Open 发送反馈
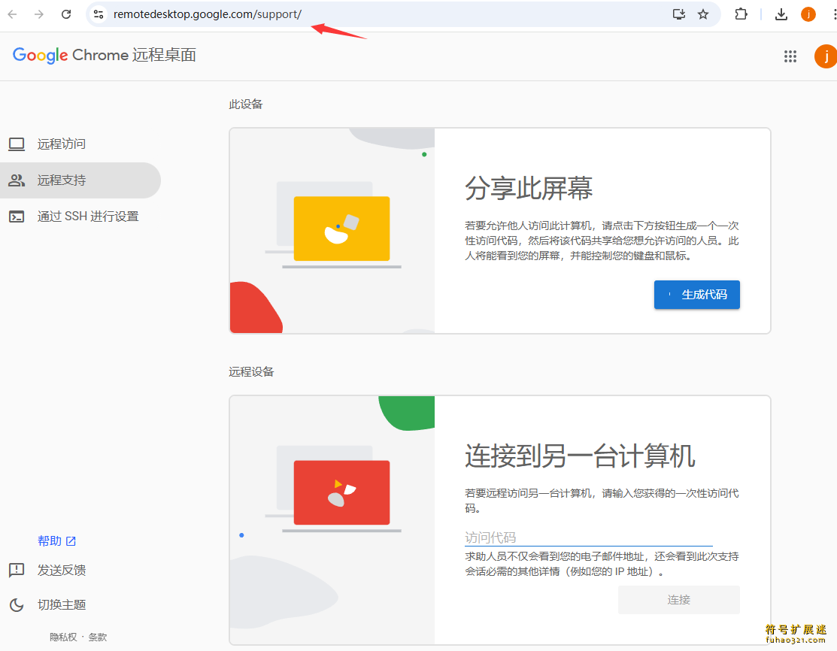837x651 pixels. [62, 571]
